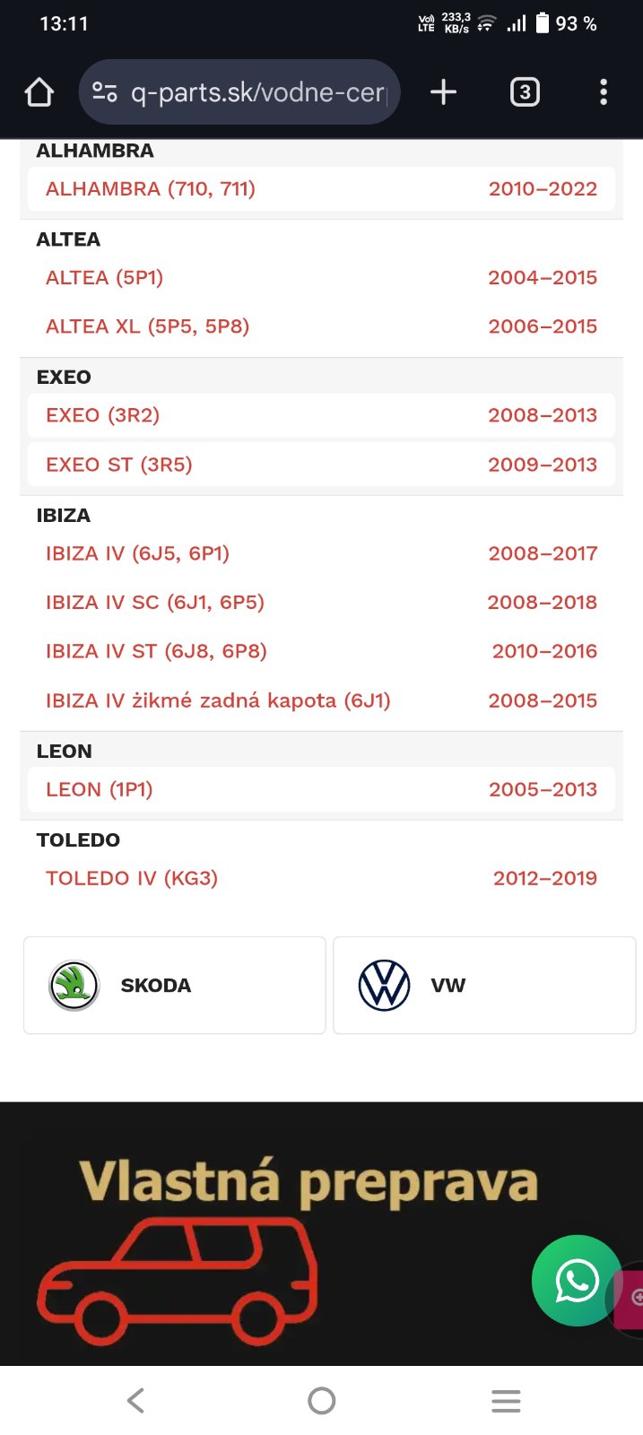643x1435 pixels.
Task: Open the tab switcher showing 3 tabs
Action: tap(525, 92)
